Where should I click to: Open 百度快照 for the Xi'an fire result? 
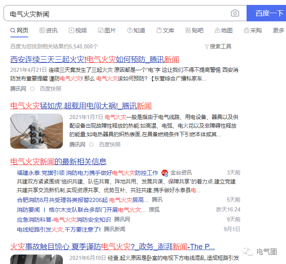point(51,89)
